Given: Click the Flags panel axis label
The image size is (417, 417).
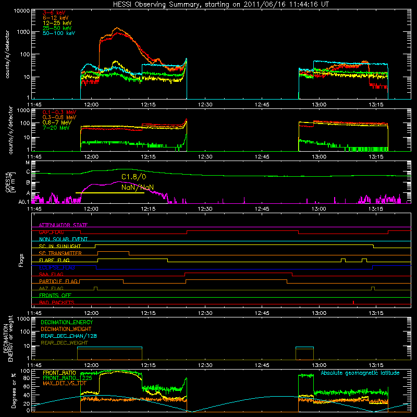Looking at the screenshot, I should (x=21, y=260).
